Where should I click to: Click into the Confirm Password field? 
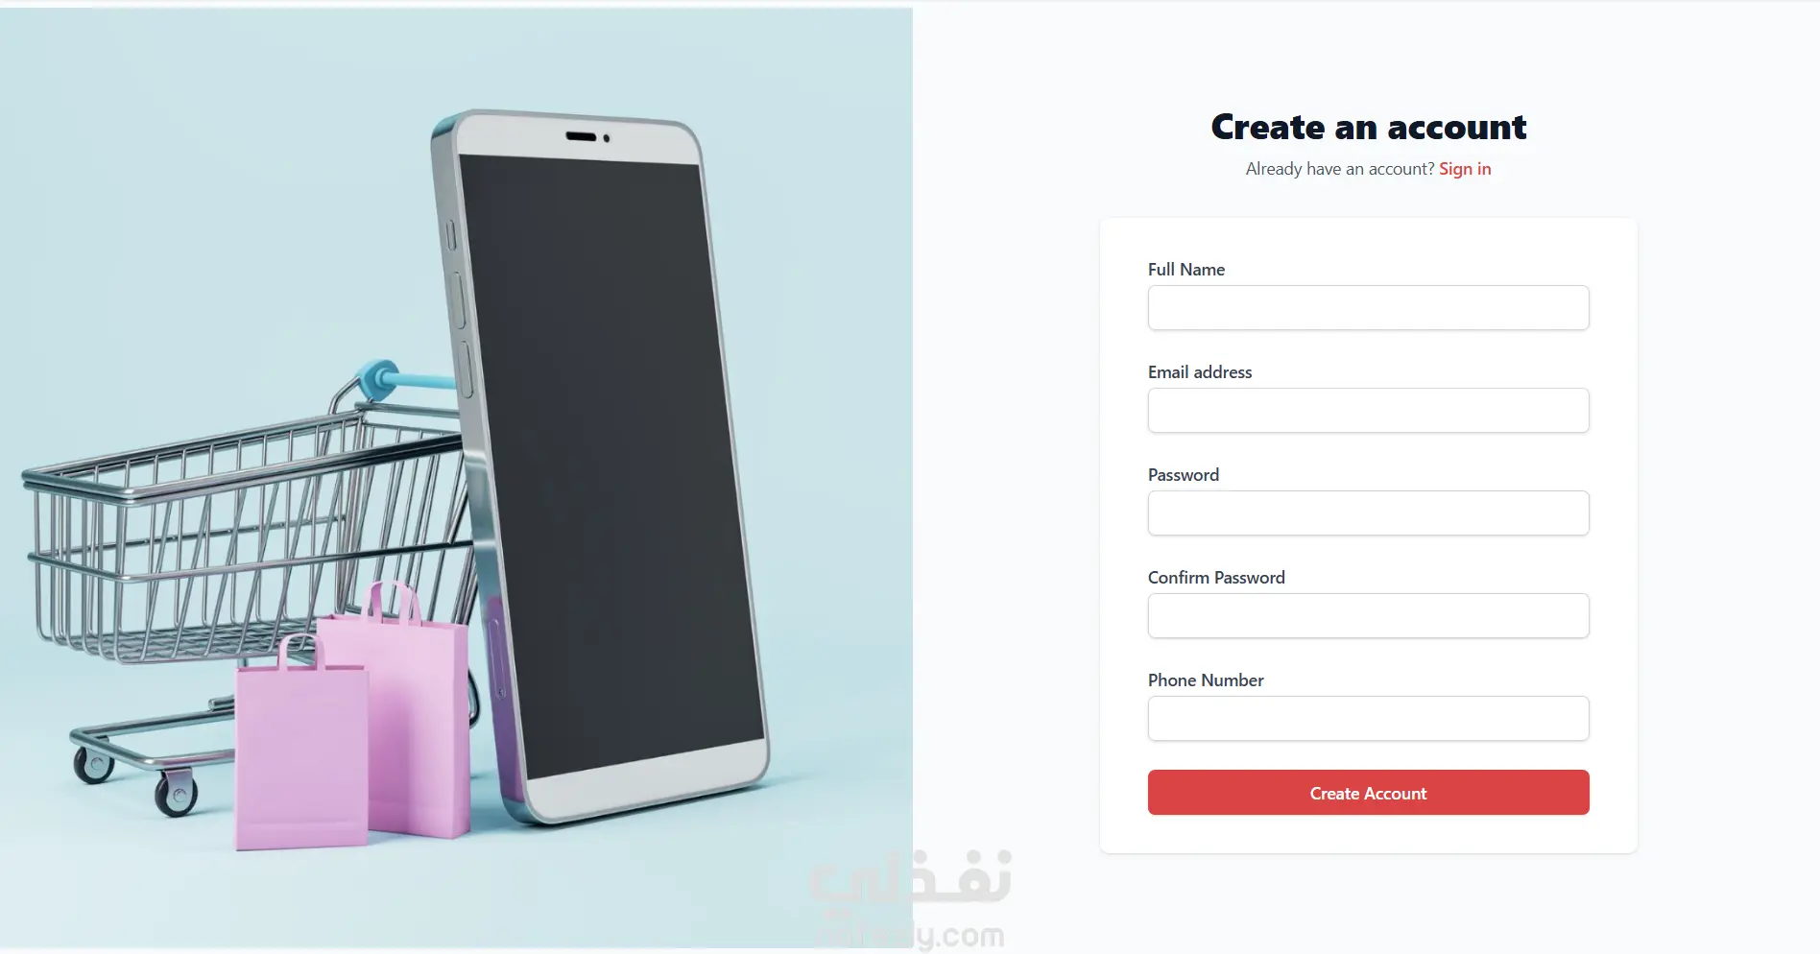[1368, 616]
